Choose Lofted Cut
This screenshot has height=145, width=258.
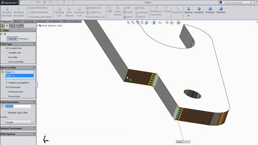(x=93, y=12)
